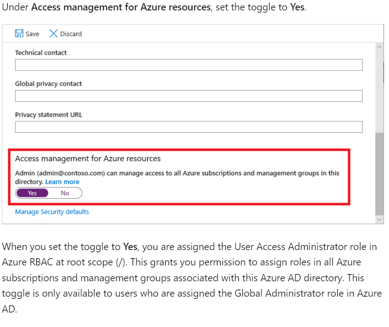Focus the Technical contact input field

coord(188,65)
